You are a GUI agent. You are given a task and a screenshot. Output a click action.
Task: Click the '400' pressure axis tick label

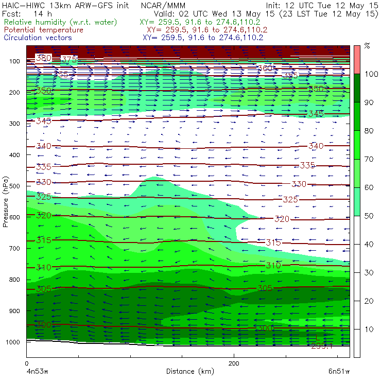coord(14,155)
